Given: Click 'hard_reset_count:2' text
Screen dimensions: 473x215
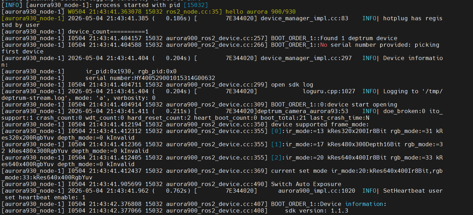Looking at the screenshot, I should pyautogui.click(x=159, y=118).
